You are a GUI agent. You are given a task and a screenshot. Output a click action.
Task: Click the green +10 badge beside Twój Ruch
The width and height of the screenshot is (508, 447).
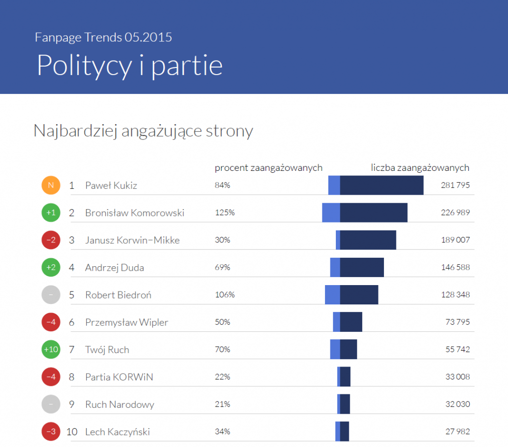[x=51, y=350]
